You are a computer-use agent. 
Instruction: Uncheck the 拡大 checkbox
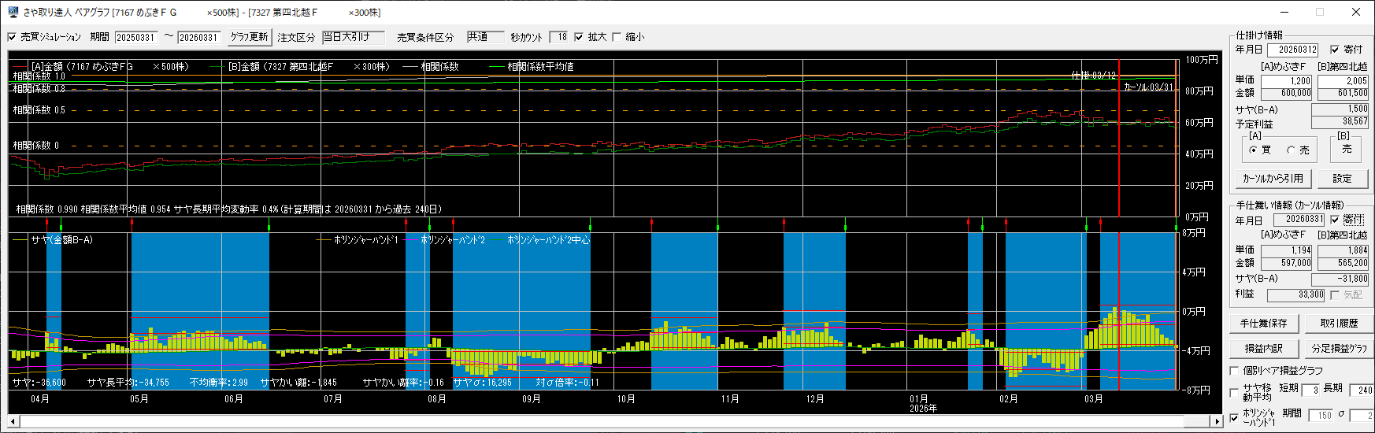point(579,37)
